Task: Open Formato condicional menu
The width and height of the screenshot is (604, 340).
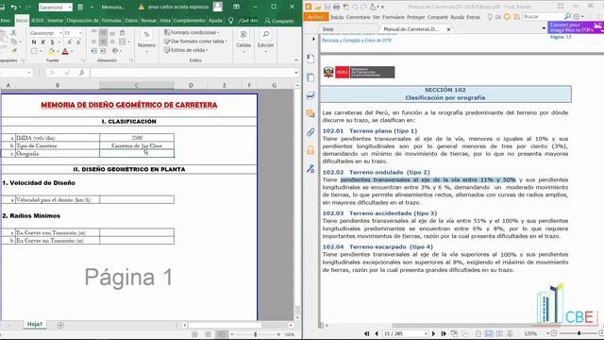Action: pos(192,32)
